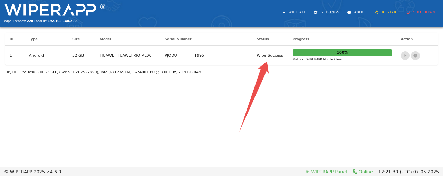Open the ABOUT page
Screen dimensions: 443x176
(x=357, y=12)
